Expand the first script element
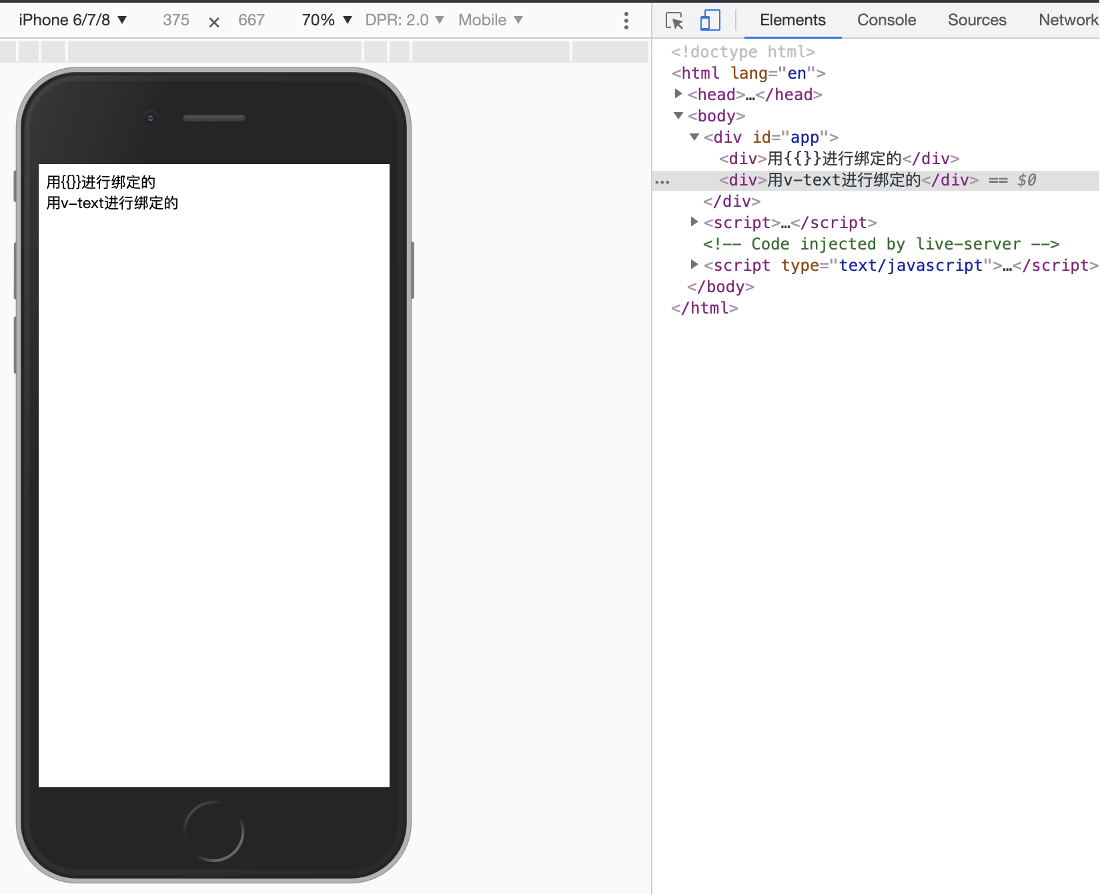1100x894 pixels. (x=694, y=222)
